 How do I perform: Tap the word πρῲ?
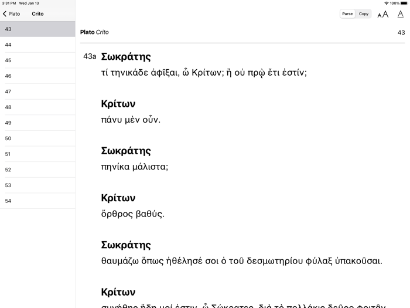tap(257, 73)
